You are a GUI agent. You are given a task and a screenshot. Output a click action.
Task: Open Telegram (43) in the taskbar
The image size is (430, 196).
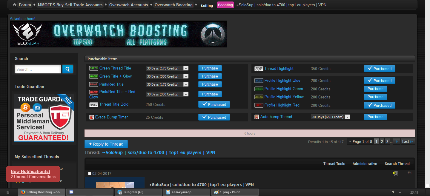pyautogui.click(x=138, y=192)
